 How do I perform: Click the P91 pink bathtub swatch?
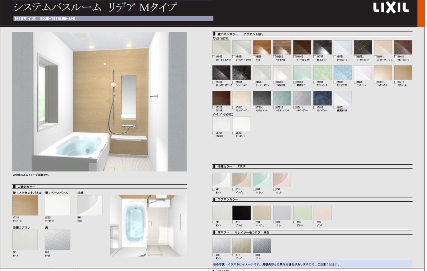[282, 180]
